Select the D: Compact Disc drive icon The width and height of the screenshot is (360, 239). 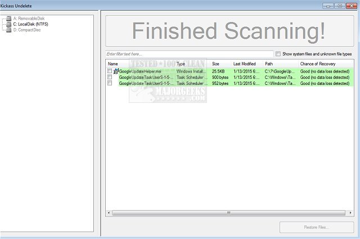click(x=8, y=30)
